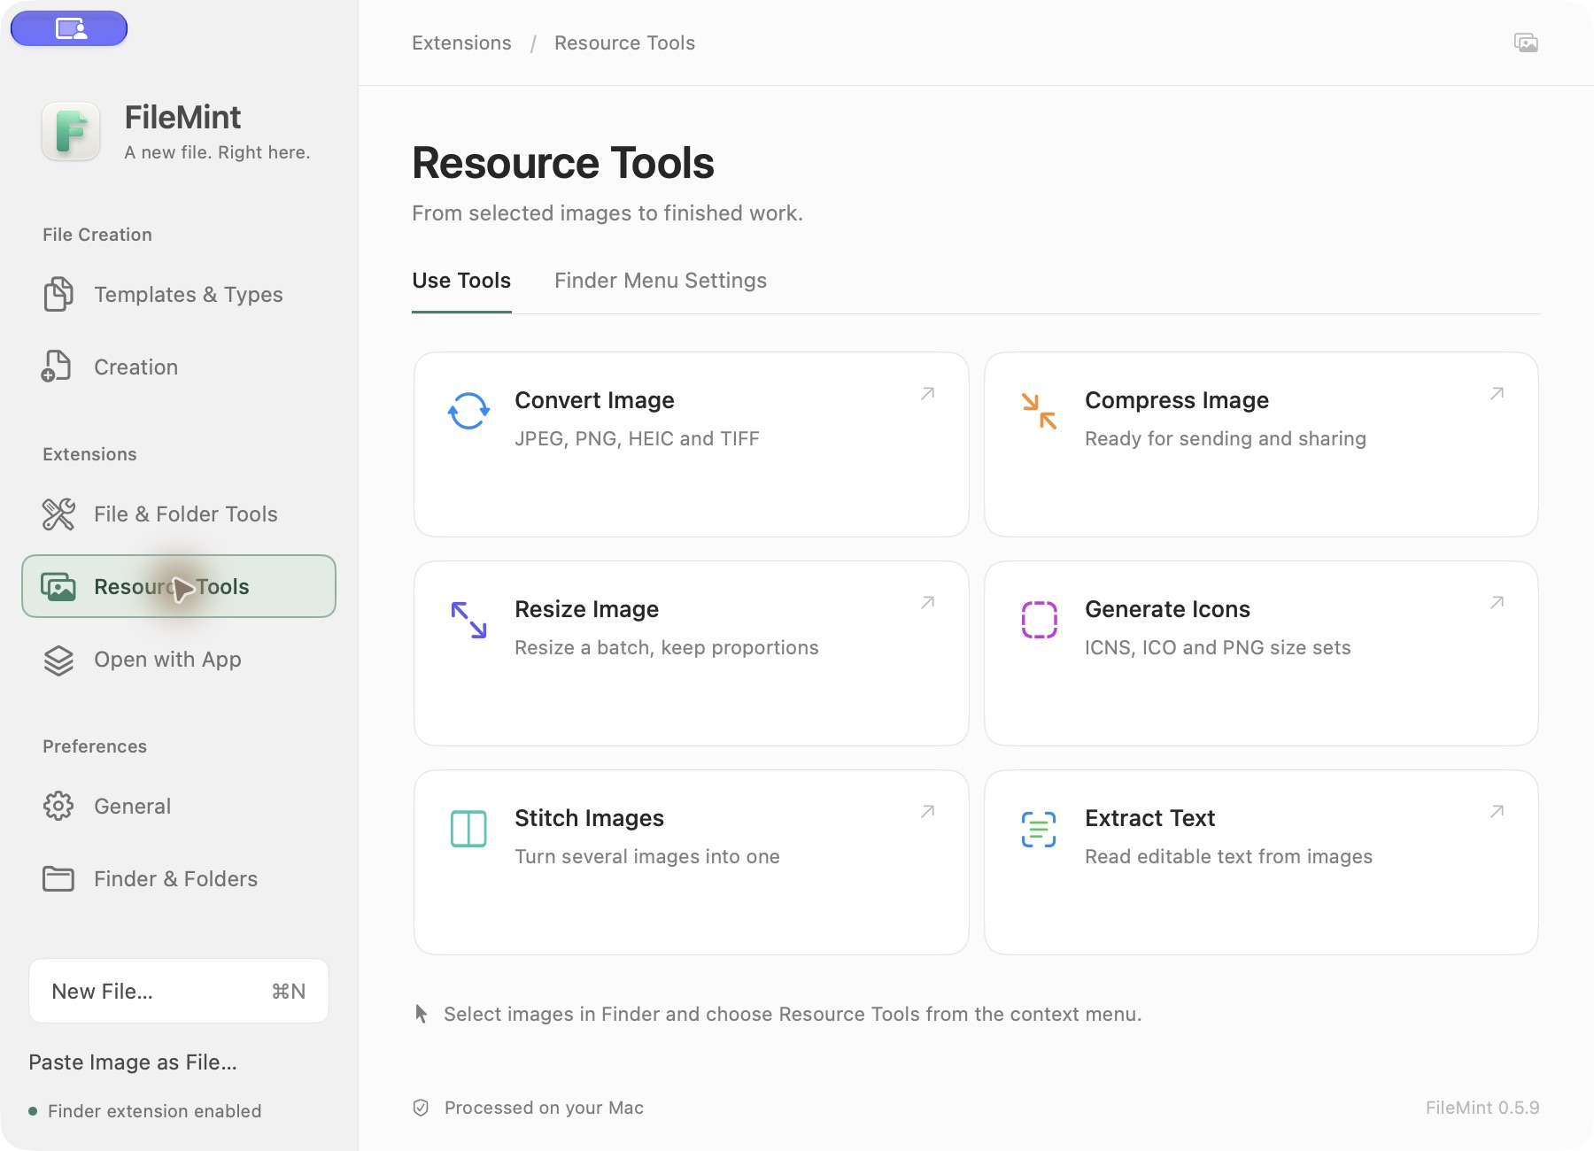Click the General gear icon
Viewport: 1594px width, 1151px height.
tap(58, 806)
